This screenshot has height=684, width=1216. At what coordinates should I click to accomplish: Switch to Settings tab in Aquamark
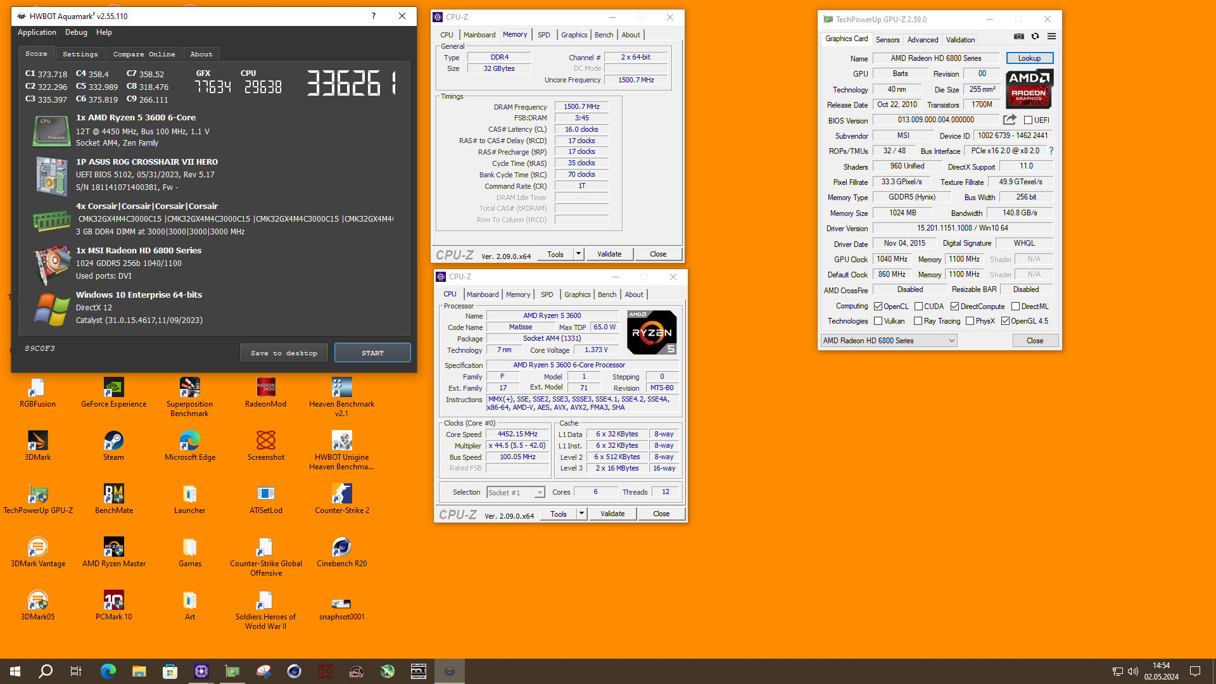(x=80, y=54)
